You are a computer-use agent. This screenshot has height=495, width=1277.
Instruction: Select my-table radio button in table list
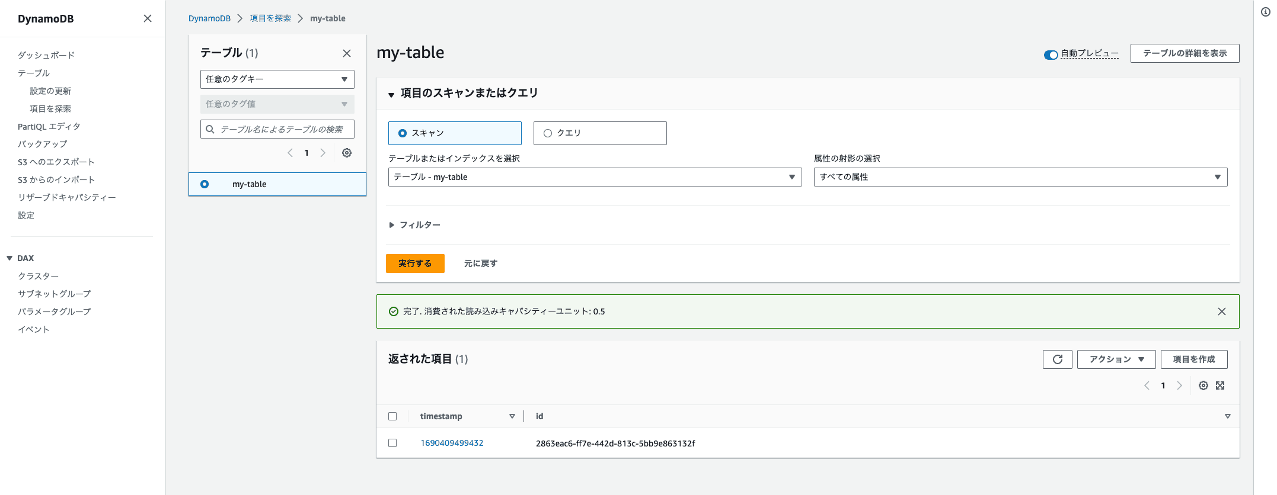click(x=205, y=184)
